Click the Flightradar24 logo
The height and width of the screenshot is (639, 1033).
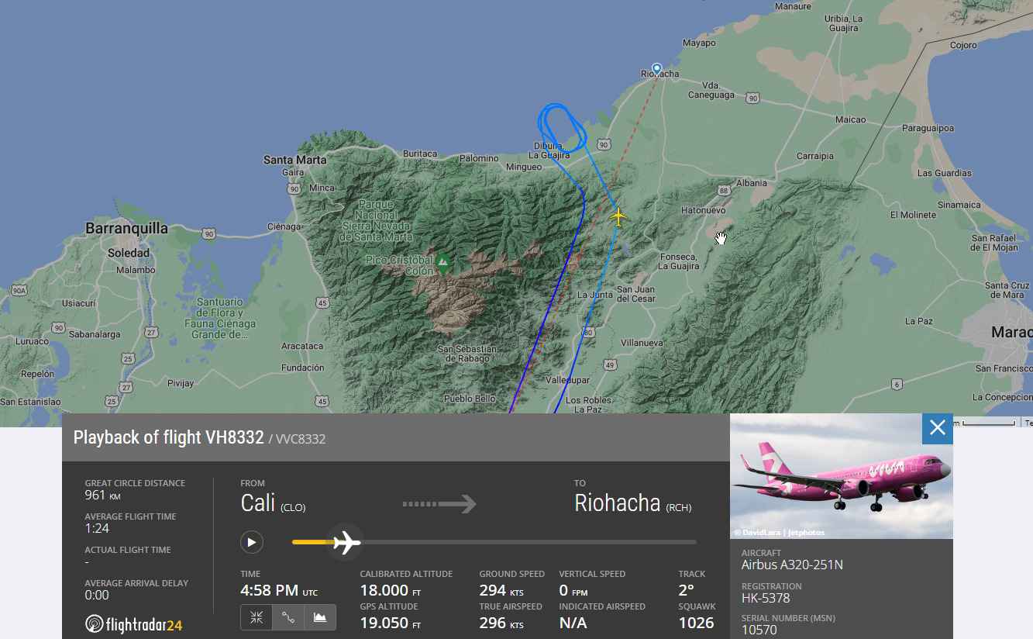[x=133, y=624]
